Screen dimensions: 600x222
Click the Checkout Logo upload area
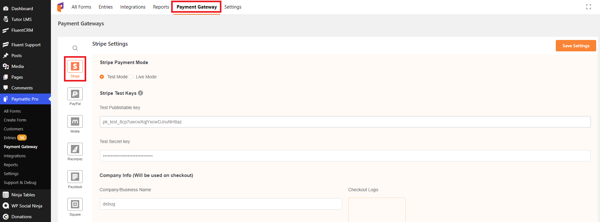(377, 210)
